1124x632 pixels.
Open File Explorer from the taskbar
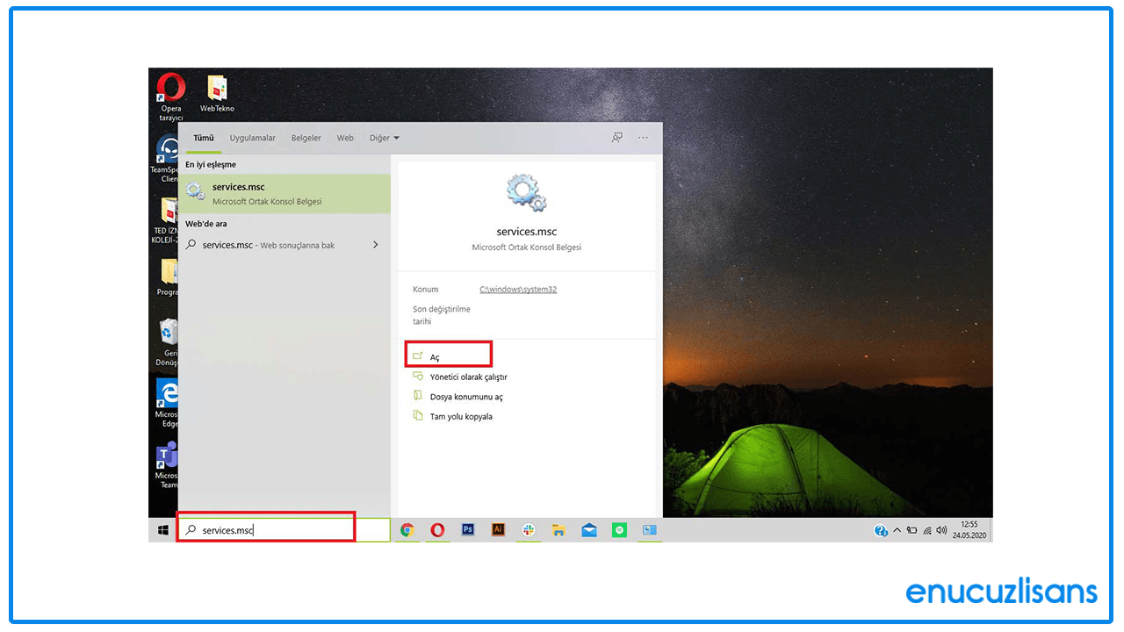(558, 530)
